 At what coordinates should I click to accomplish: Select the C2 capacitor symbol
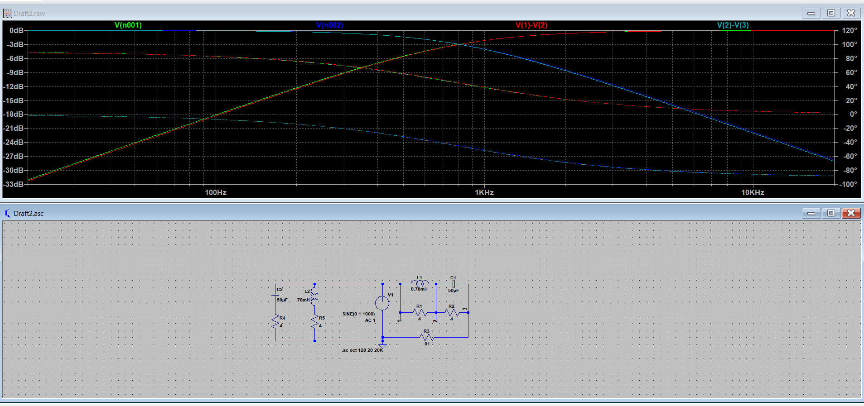tap(275, 295)
